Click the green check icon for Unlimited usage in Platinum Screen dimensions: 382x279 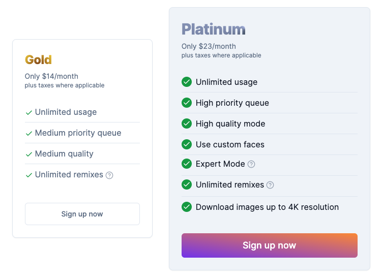pos(187,82)
